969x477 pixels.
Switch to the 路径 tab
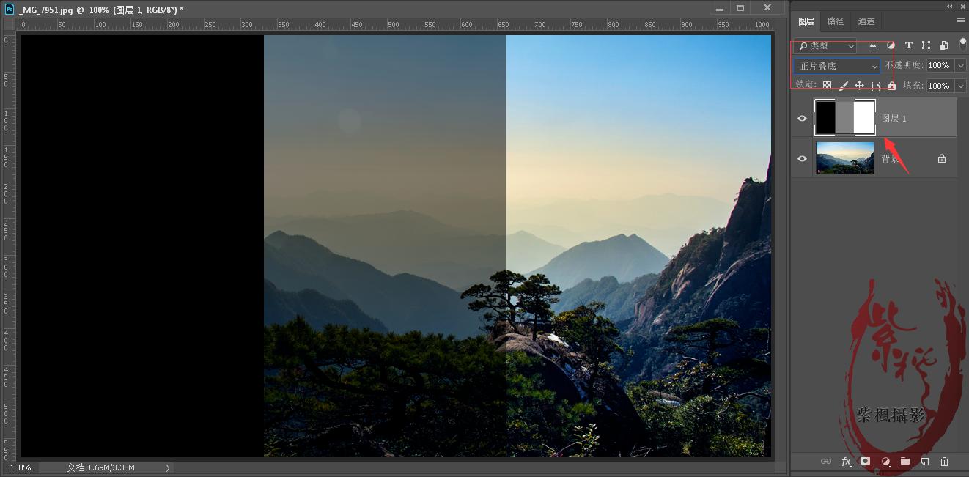pyautogui.click(x=836, y=21)
